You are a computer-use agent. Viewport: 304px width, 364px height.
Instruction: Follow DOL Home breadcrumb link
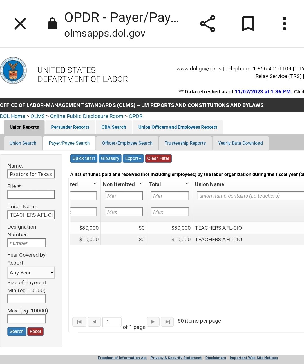(x=13, y=116)
